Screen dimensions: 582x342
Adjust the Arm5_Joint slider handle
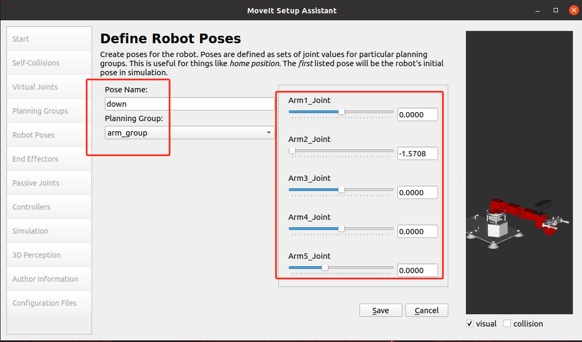325,268
